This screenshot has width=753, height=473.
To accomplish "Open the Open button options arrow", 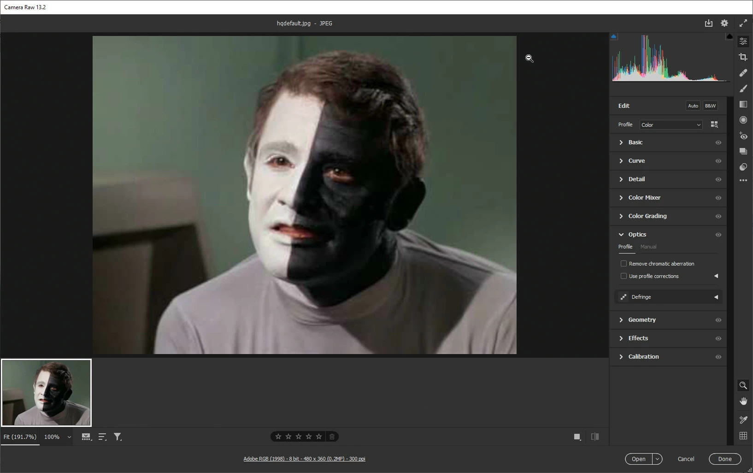I will pos(658,459).
